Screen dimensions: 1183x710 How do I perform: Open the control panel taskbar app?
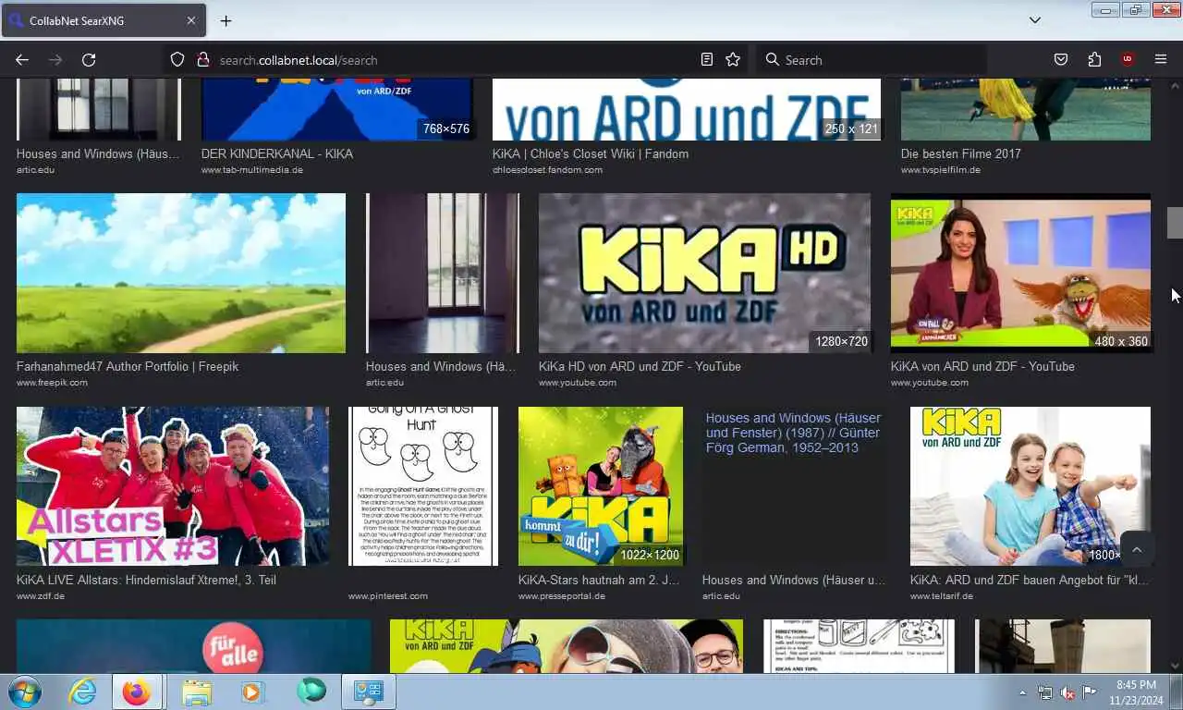369,692
